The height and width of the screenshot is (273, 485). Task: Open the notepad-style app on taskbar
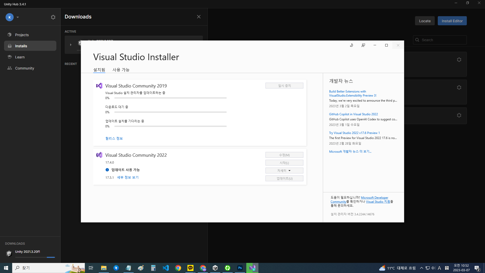click(128, 268)
